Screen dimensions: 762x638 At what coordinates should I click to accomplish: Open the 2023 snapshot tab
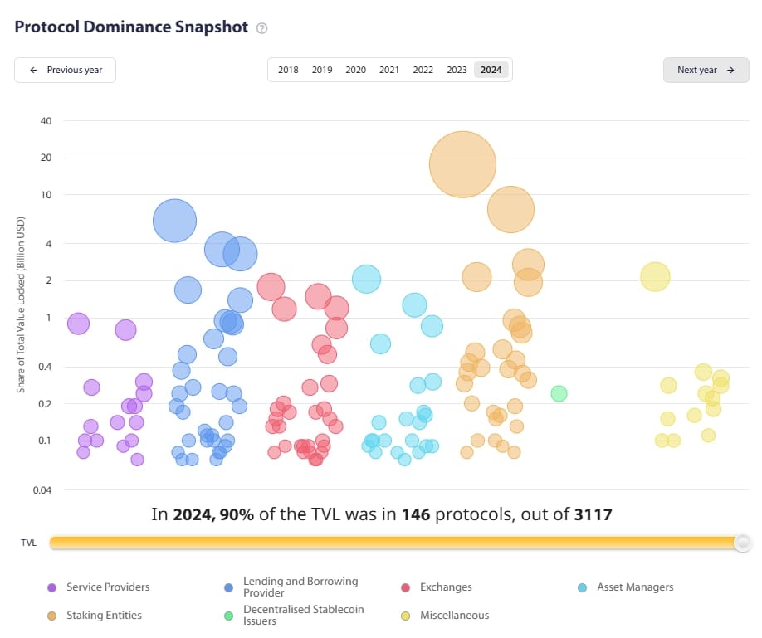coord(457,70)
